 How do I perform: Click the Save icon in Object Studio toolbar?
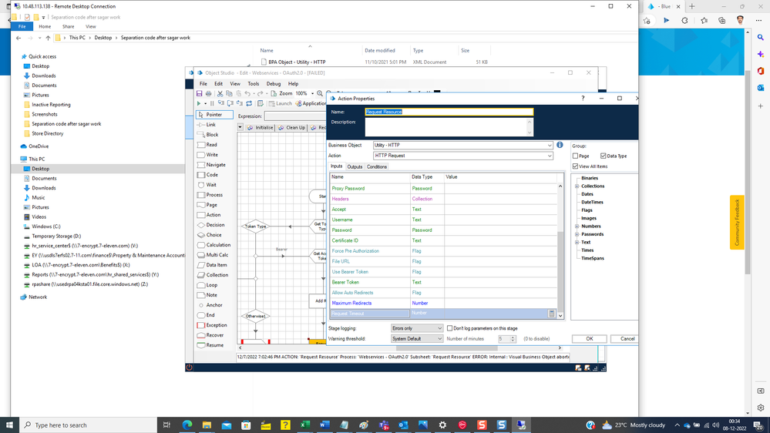[200, 93]
